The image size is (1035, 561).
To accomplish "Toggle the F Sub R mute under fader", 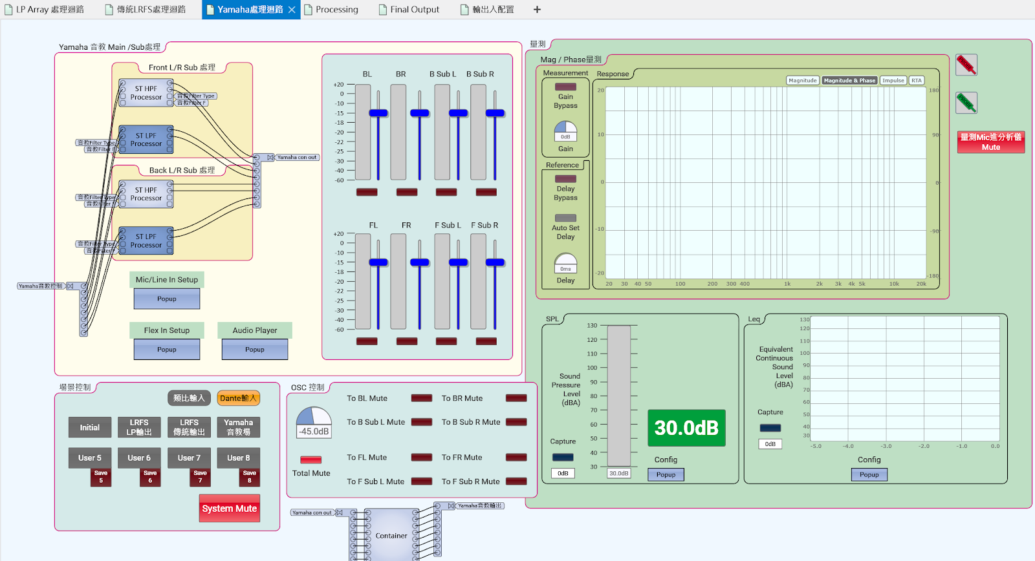I will (x=486, y=341).
